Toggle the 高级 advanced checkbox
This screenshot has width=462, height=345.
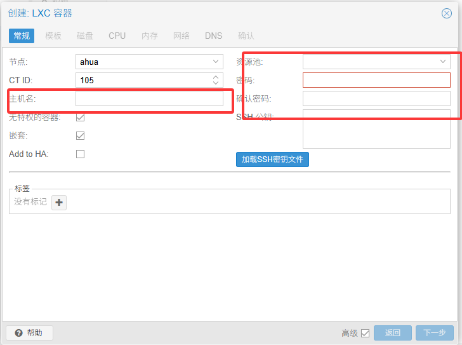365,333
